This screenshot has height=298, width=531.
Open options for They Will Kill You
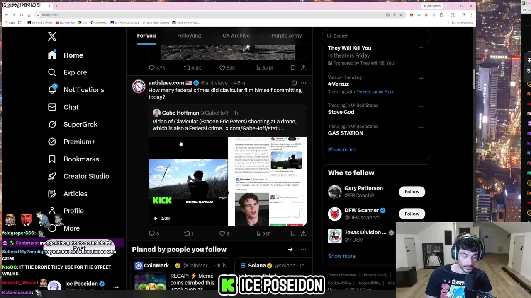click(422, 48)
